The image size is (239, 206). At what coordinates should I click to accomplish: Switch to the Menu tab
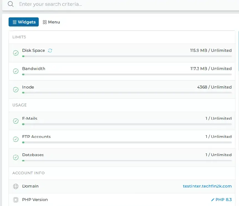point(51,22)
